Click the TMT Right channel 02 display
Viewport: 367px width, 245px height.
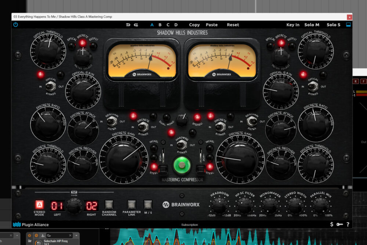point(91,206)
